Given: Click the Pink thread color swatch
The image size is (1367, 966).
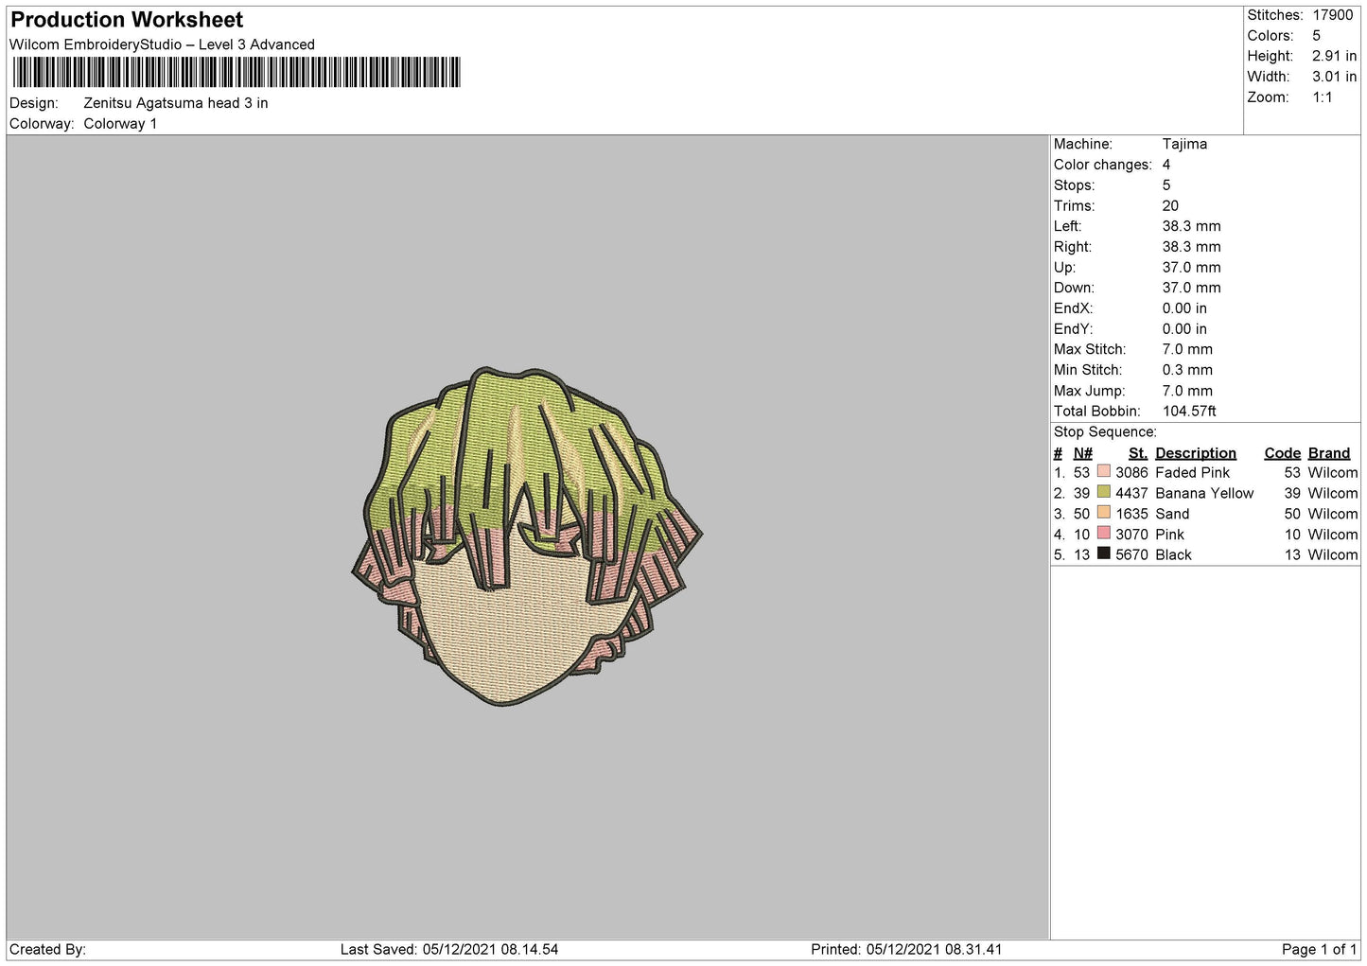Looking at the screenshot, I should click(x=1103, y=534).
